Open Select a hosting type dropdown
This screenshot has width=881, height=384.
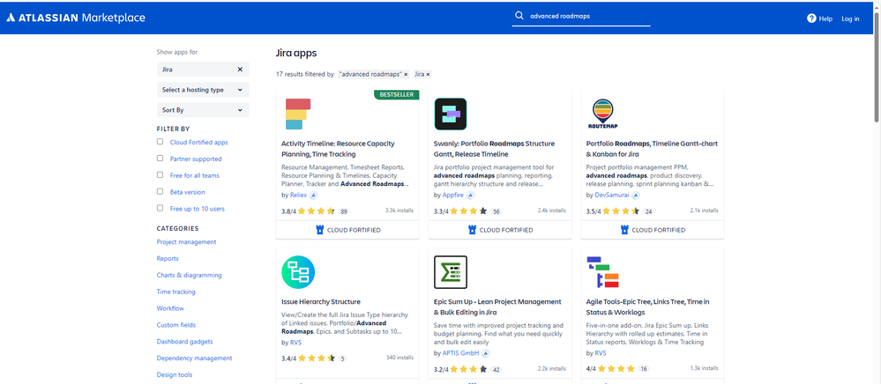pos(203,90)
